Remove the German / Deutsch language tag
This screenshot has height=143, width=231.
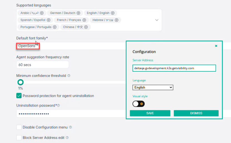pos(78,13)
